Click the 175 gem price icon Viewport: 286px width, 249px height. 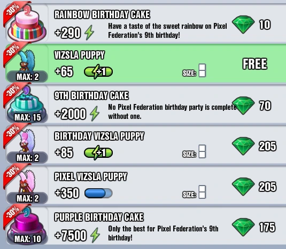(243, 227)
